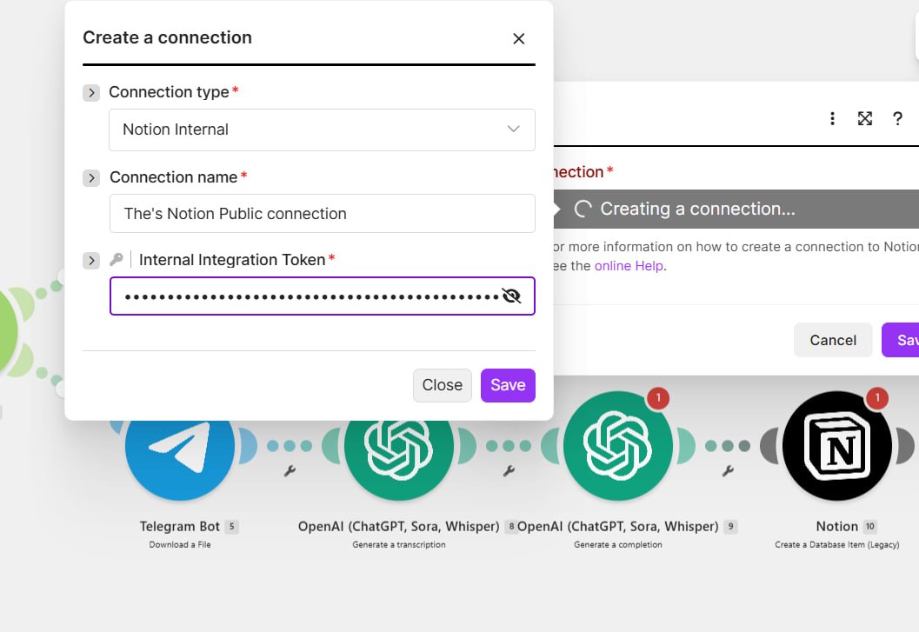
Task: Open the online Help link
Action: pyautogui.click(x=629, y=266)
